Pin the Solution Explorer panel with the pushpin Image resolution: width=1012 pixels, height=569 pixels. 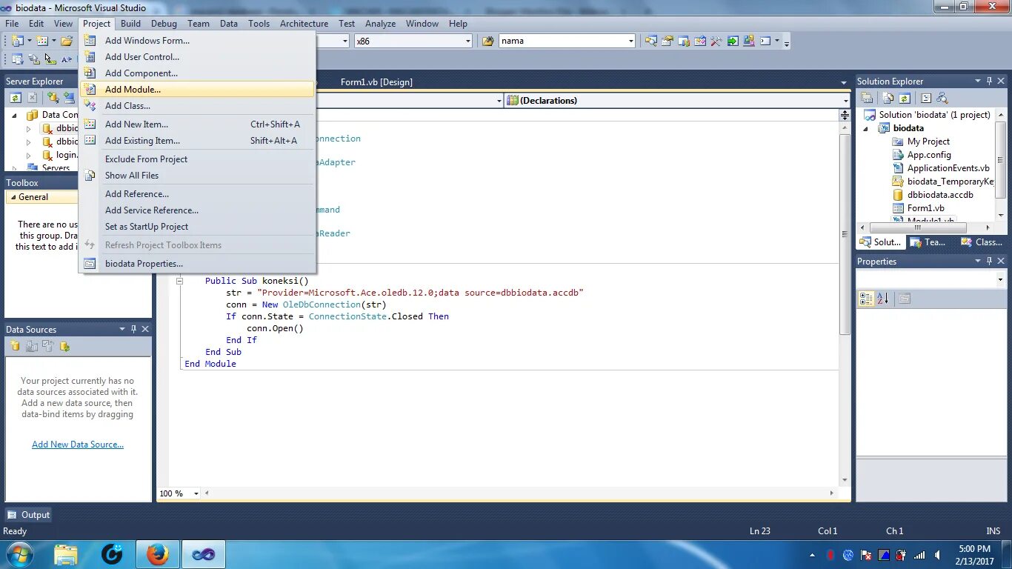pos(988,81)
